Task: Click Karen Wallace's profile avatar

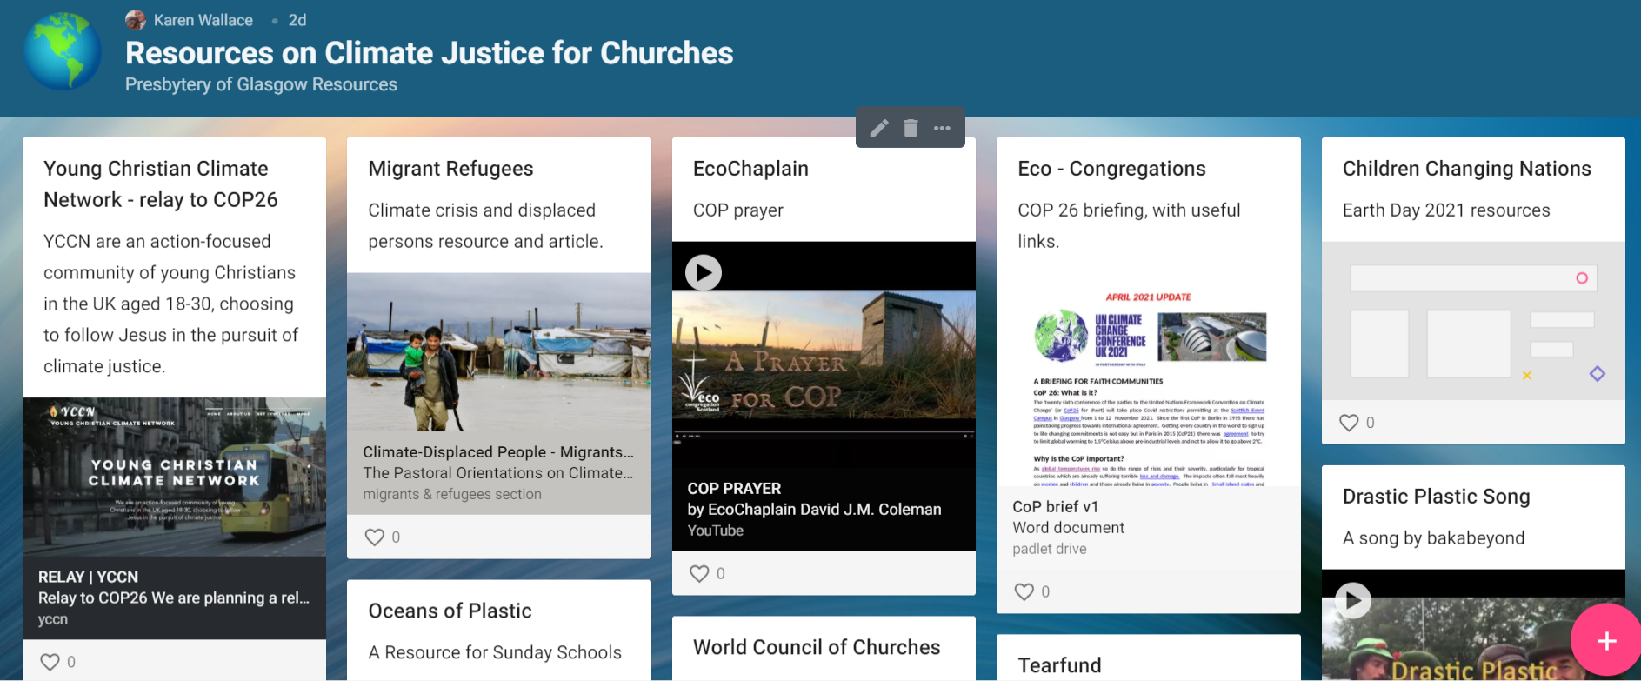Action: [x=136, y=20]
